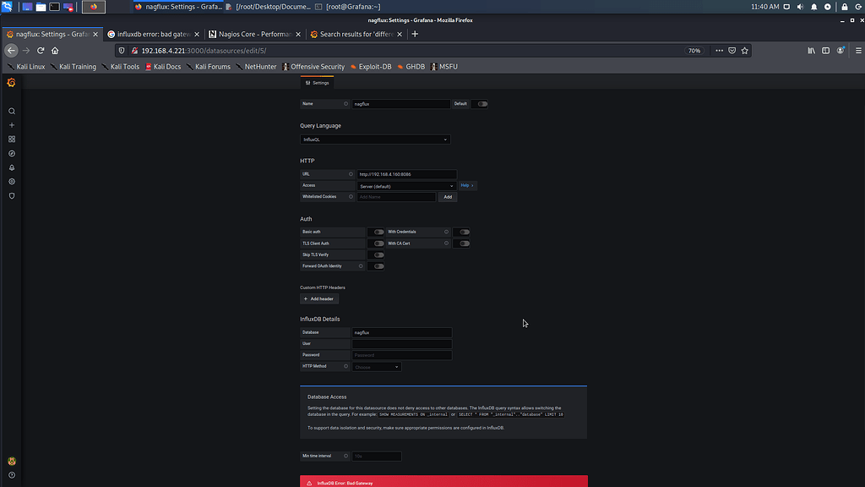Click the 70% page zoom control
The image size is (865, 487).
click(x=694, y=50)
